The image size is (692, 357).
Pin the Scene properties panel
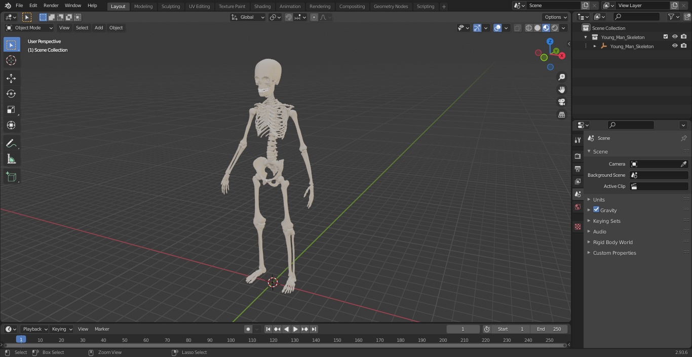click(683, 138)
